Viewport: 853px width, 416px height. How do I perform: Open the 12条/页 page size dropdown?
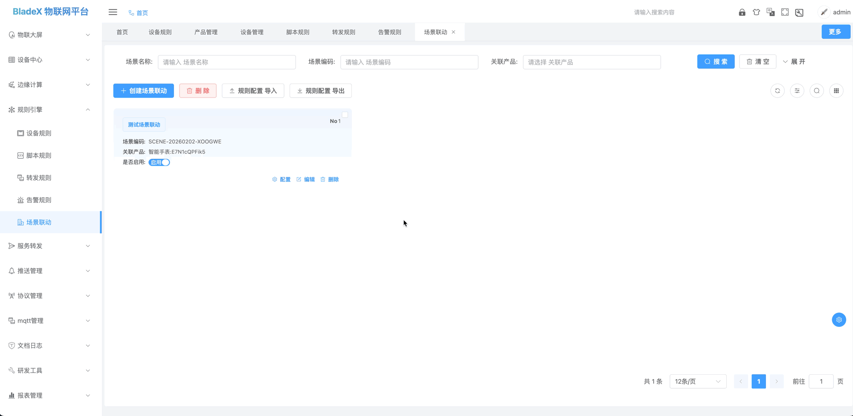pyautogui.click(x=698, y=381)
